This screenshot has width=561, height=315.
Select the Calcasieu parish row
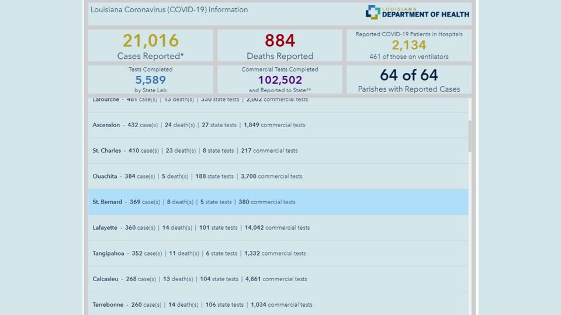point(278,279)
